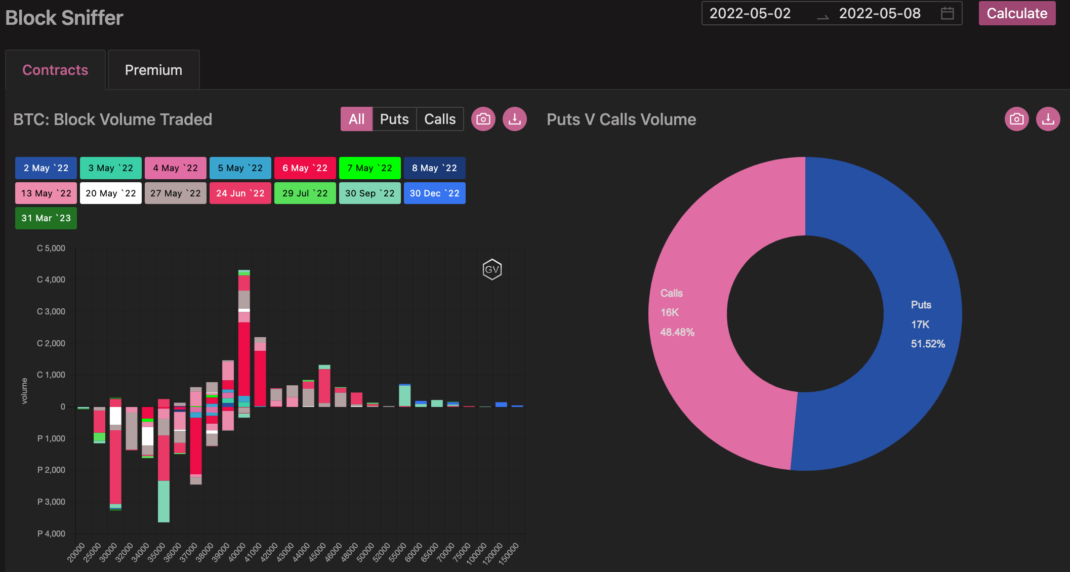Download Puts V Calls Volume data
The width and height of the screenshot is (1070, 572).
(1048, 119)
